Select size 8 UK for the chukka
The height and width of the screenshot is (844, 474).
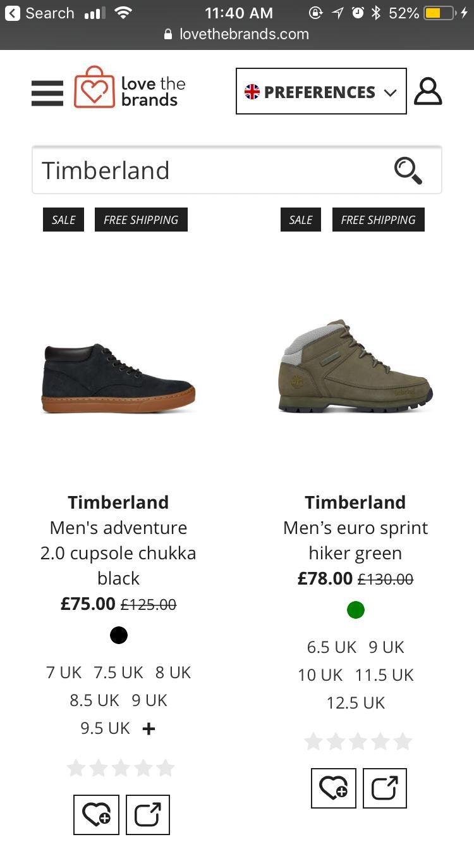coord(173,672)
